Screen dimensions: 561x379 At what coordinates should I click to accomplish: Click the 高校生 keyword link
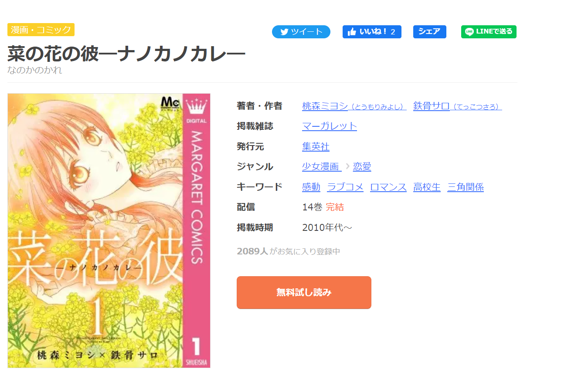point(427,187)
